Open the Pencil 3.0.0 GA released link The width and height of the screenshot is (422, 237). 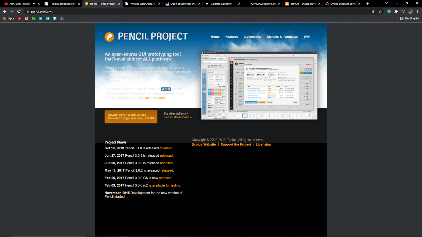pos(165,178)
